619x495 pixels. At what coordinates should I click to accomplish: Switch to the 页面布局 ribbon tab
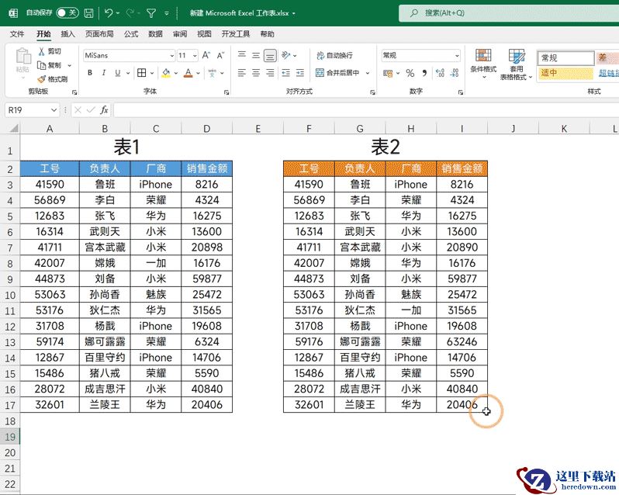(x=99, y=34)
